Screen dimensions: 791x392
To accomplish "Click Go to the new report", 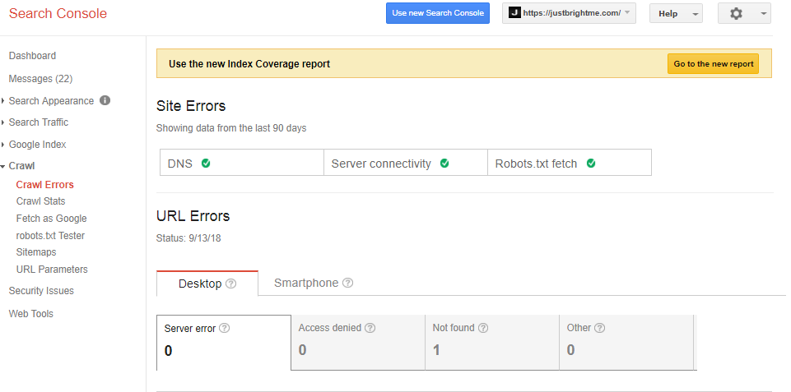I will (714, 64).
